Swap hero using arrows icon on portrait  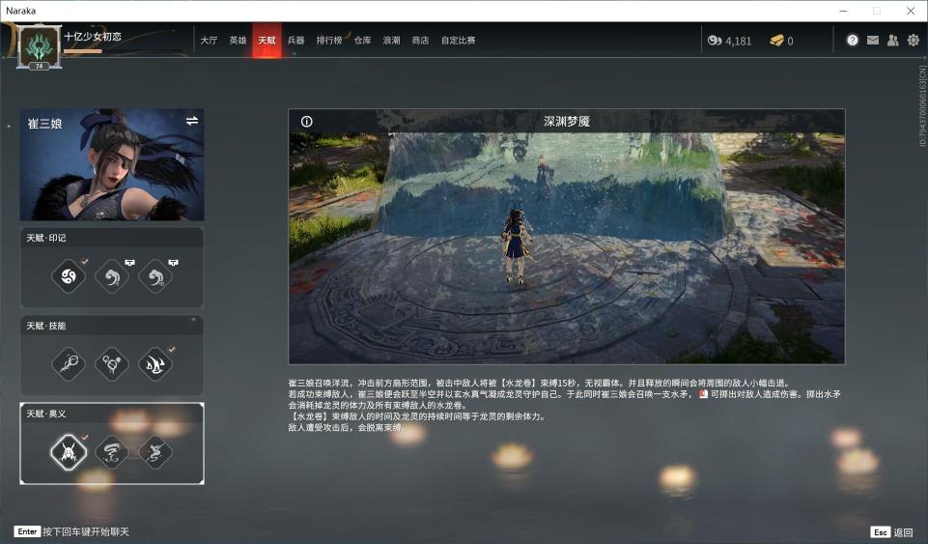pyautogui.click(x=192, y=121)
